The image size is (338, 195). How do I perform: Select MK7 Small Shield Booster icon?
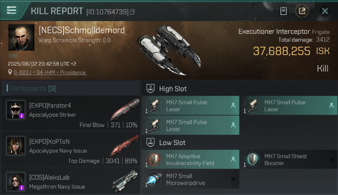pyautogui.click(x=252, y=159)
